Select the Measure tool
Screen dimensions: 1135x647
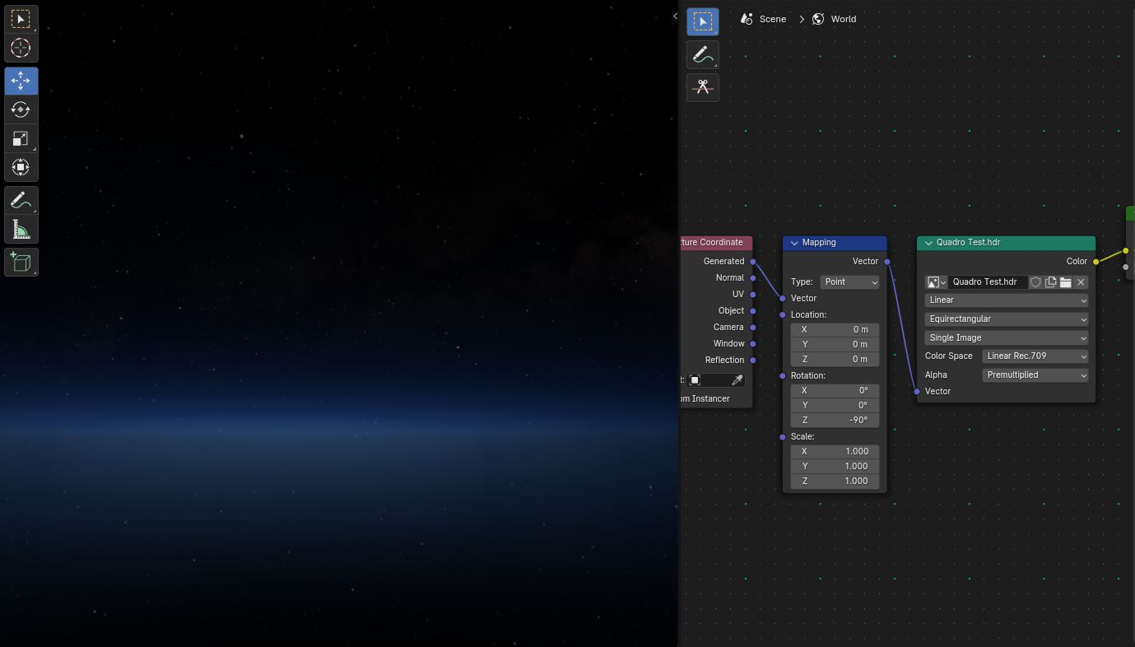coord(21,230)
